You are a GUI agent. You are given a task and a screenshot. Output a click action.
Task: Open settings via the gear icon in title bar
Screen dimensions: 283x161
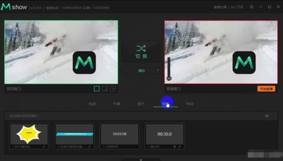click(252, 7)
